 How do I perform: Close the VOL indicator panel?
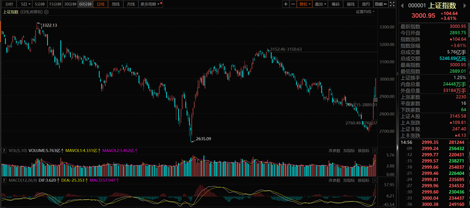(x=375, y=151)
